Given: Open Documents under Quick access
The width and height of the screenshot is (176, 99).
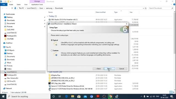Looking at the screenshot, I should pos(11,23).
